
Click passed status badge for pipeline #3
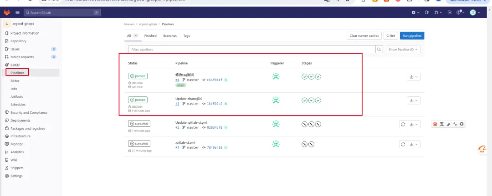138,100
